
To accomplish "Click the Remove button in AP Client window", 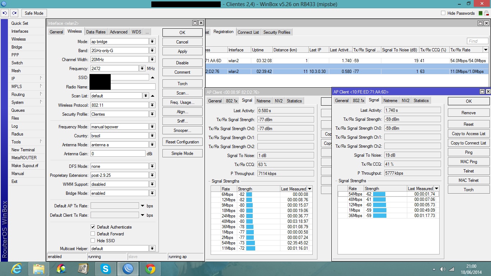I will click(469, 113).
